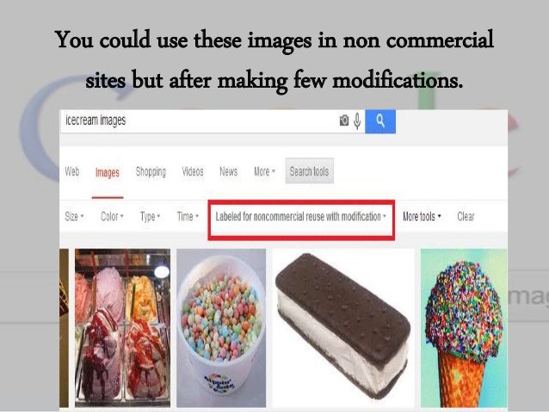Click into the 'icecream images' search field

[x=198, y=121]
